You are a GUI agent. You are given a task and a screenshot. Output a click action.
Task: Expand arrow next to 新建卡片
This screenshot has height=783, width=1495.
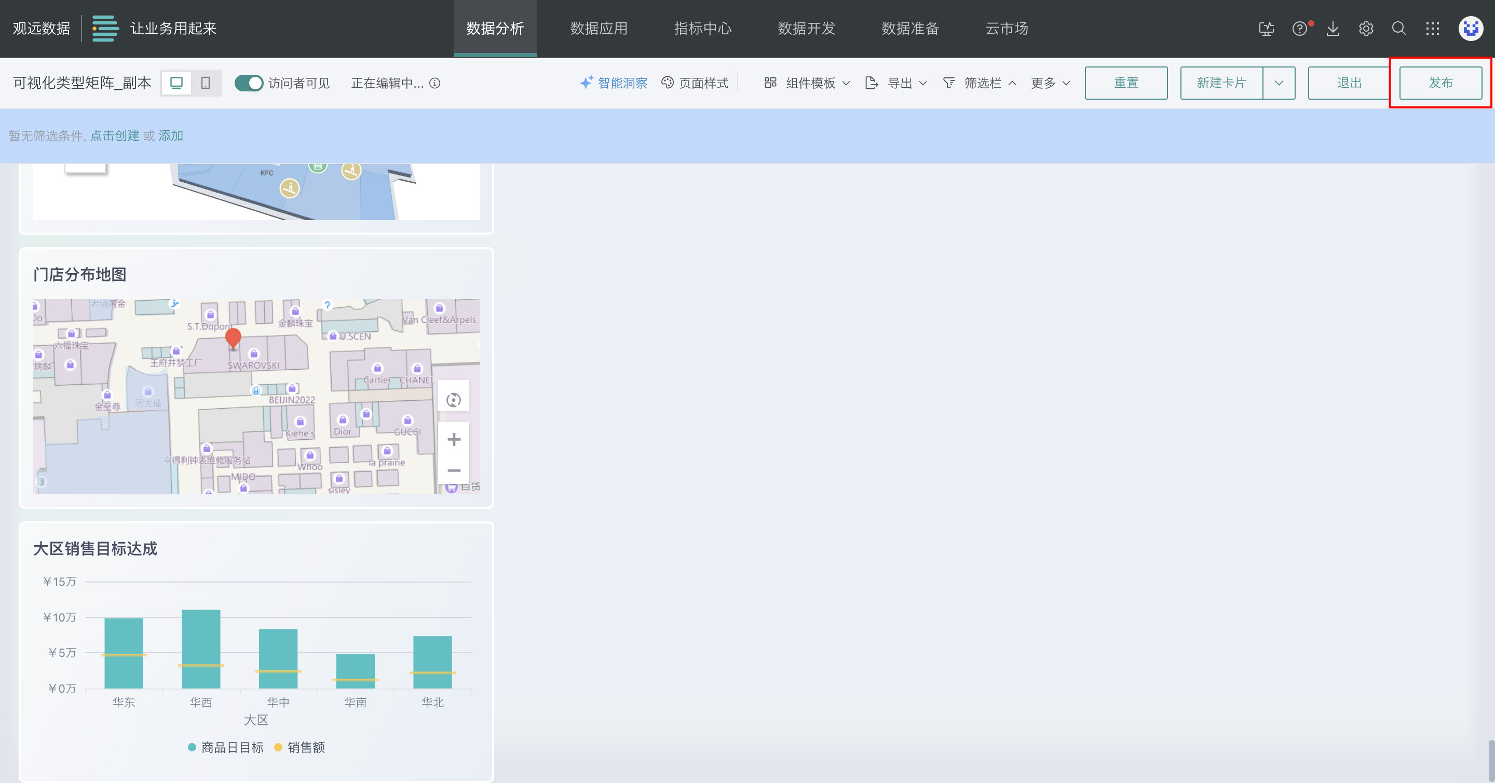click(x=1279, y=83)
